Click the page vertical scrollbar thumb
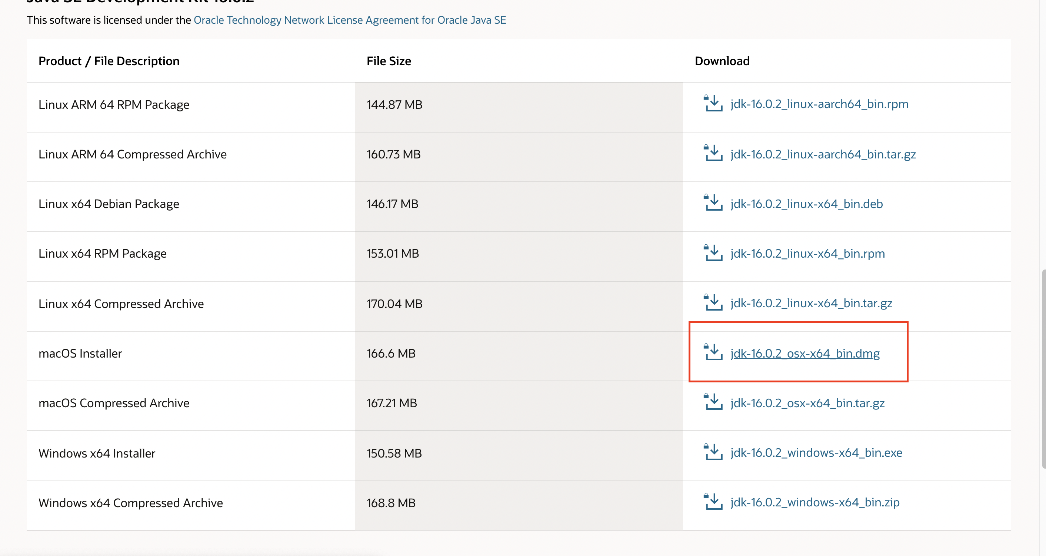 point(1043,368)
